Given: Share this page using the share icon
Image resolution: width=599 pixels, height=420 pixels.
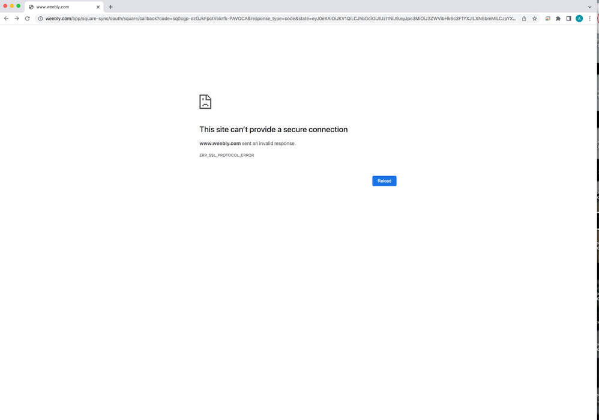Looking at the screenshot, I should [524, 19].
